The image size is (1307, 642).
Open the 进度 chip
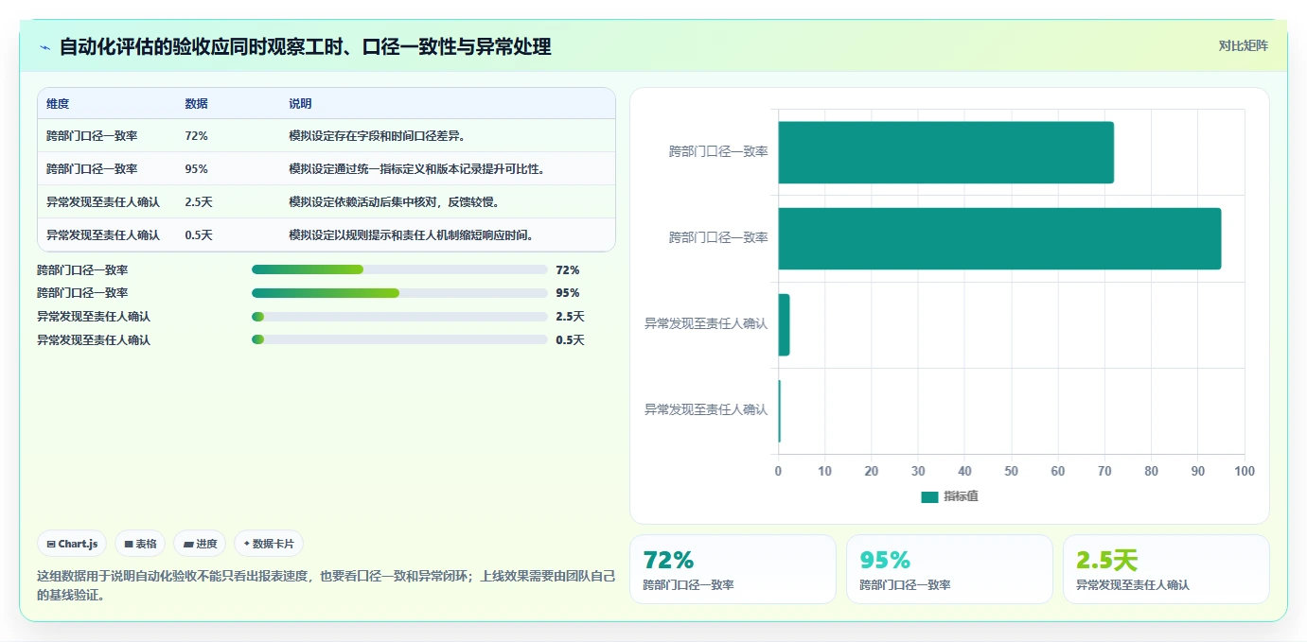200,544
